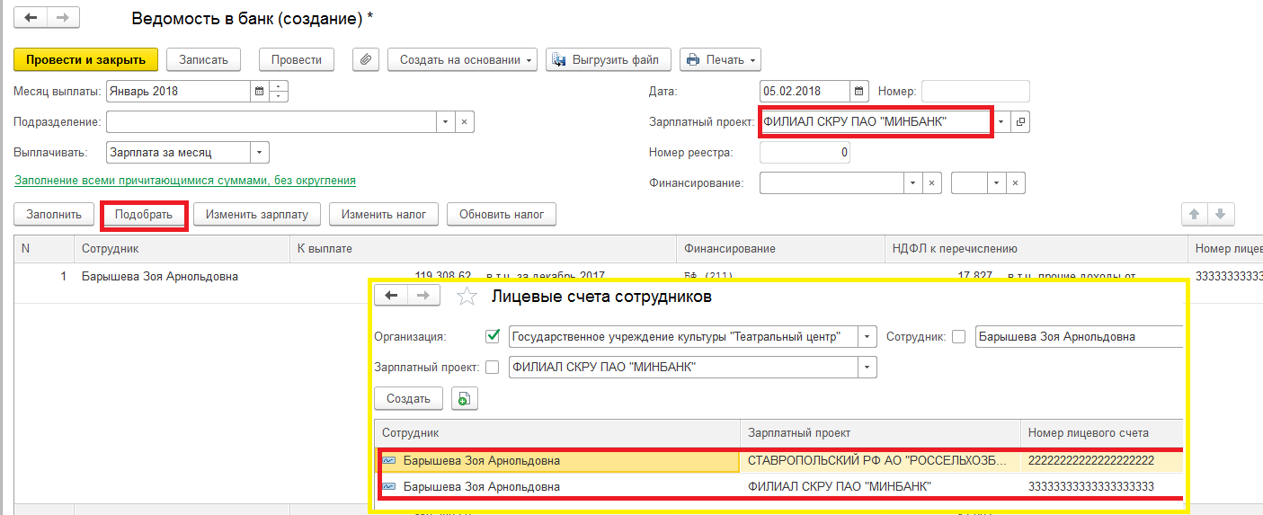The image size is (1263, 515).
Task: Expand the Создать на основании dropdown
Action: [463, 59]
